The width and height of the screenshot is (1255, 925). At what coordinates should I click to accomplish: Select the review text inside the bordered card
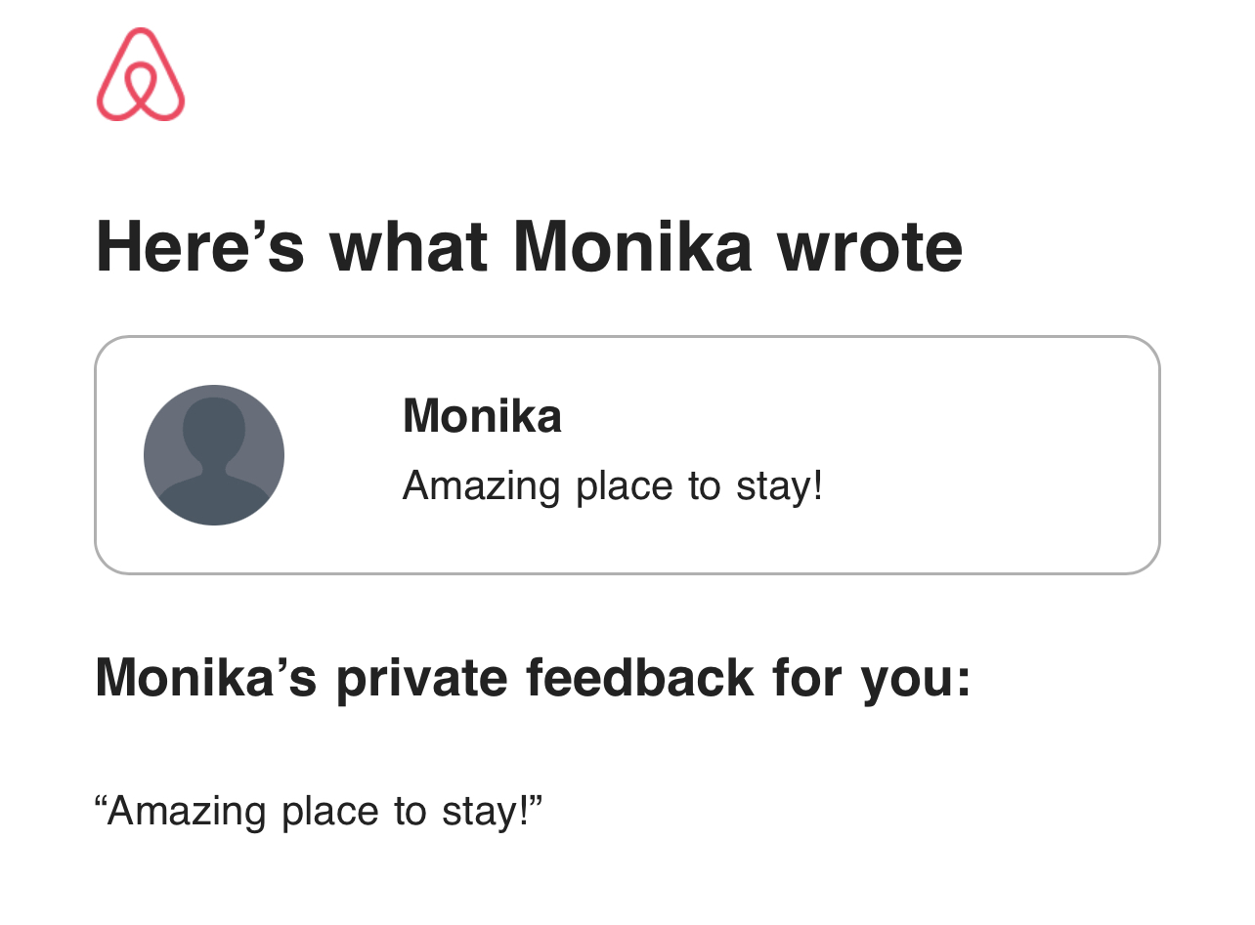pyautogui.click(x=613, y=485)
